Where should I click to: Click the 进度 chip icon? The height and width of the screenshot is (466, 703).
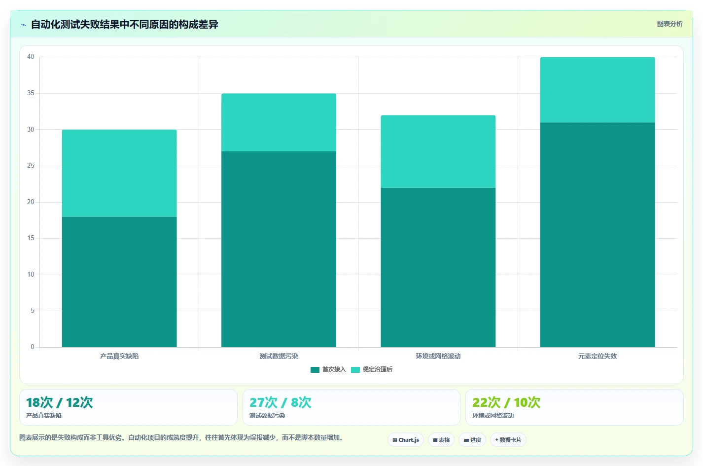pos(466,440)
